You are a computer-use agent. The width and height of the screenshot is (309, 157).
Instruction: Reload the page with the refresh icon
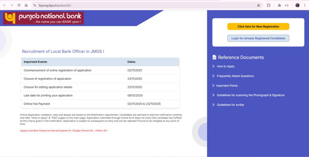[19, 5]
